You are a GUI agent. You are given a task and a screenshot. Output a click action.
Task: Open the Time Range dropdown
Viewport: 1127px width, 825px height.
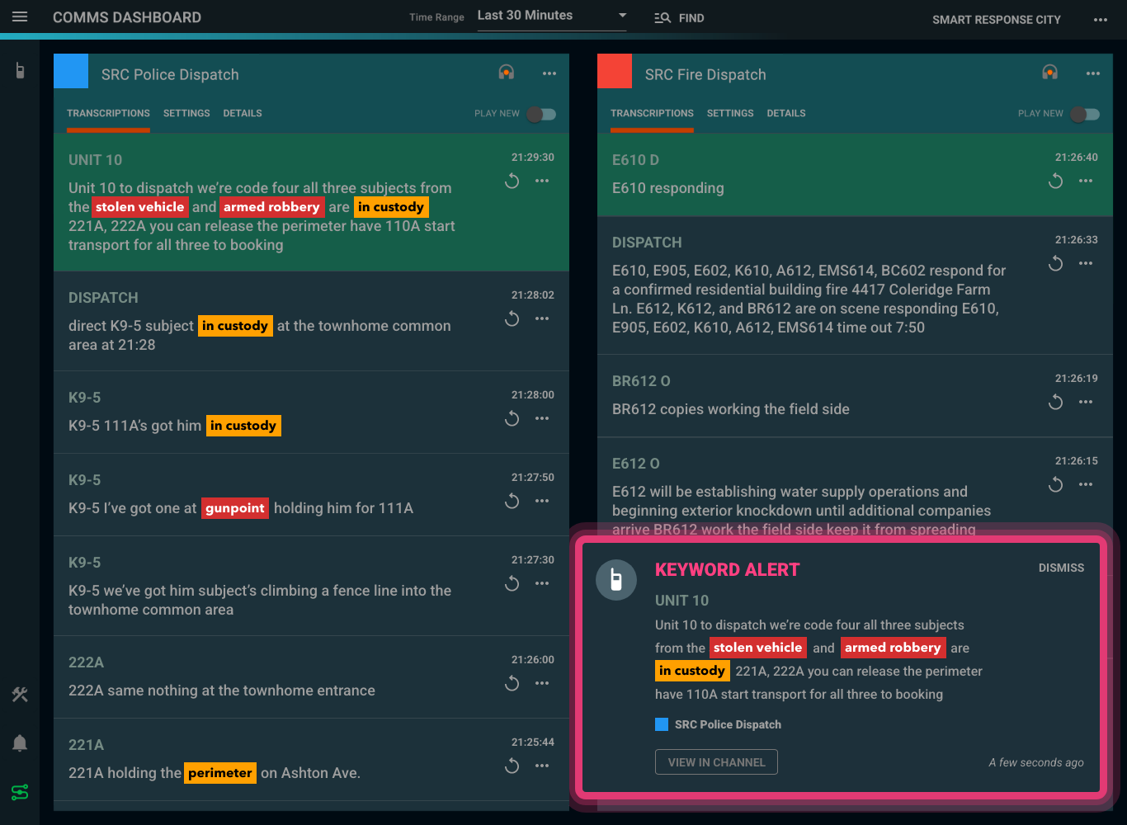tap(552, 16)
